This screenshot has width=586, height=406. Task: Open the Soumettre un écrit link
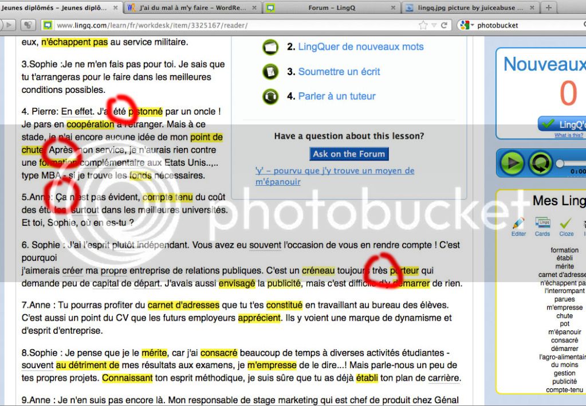339,72
